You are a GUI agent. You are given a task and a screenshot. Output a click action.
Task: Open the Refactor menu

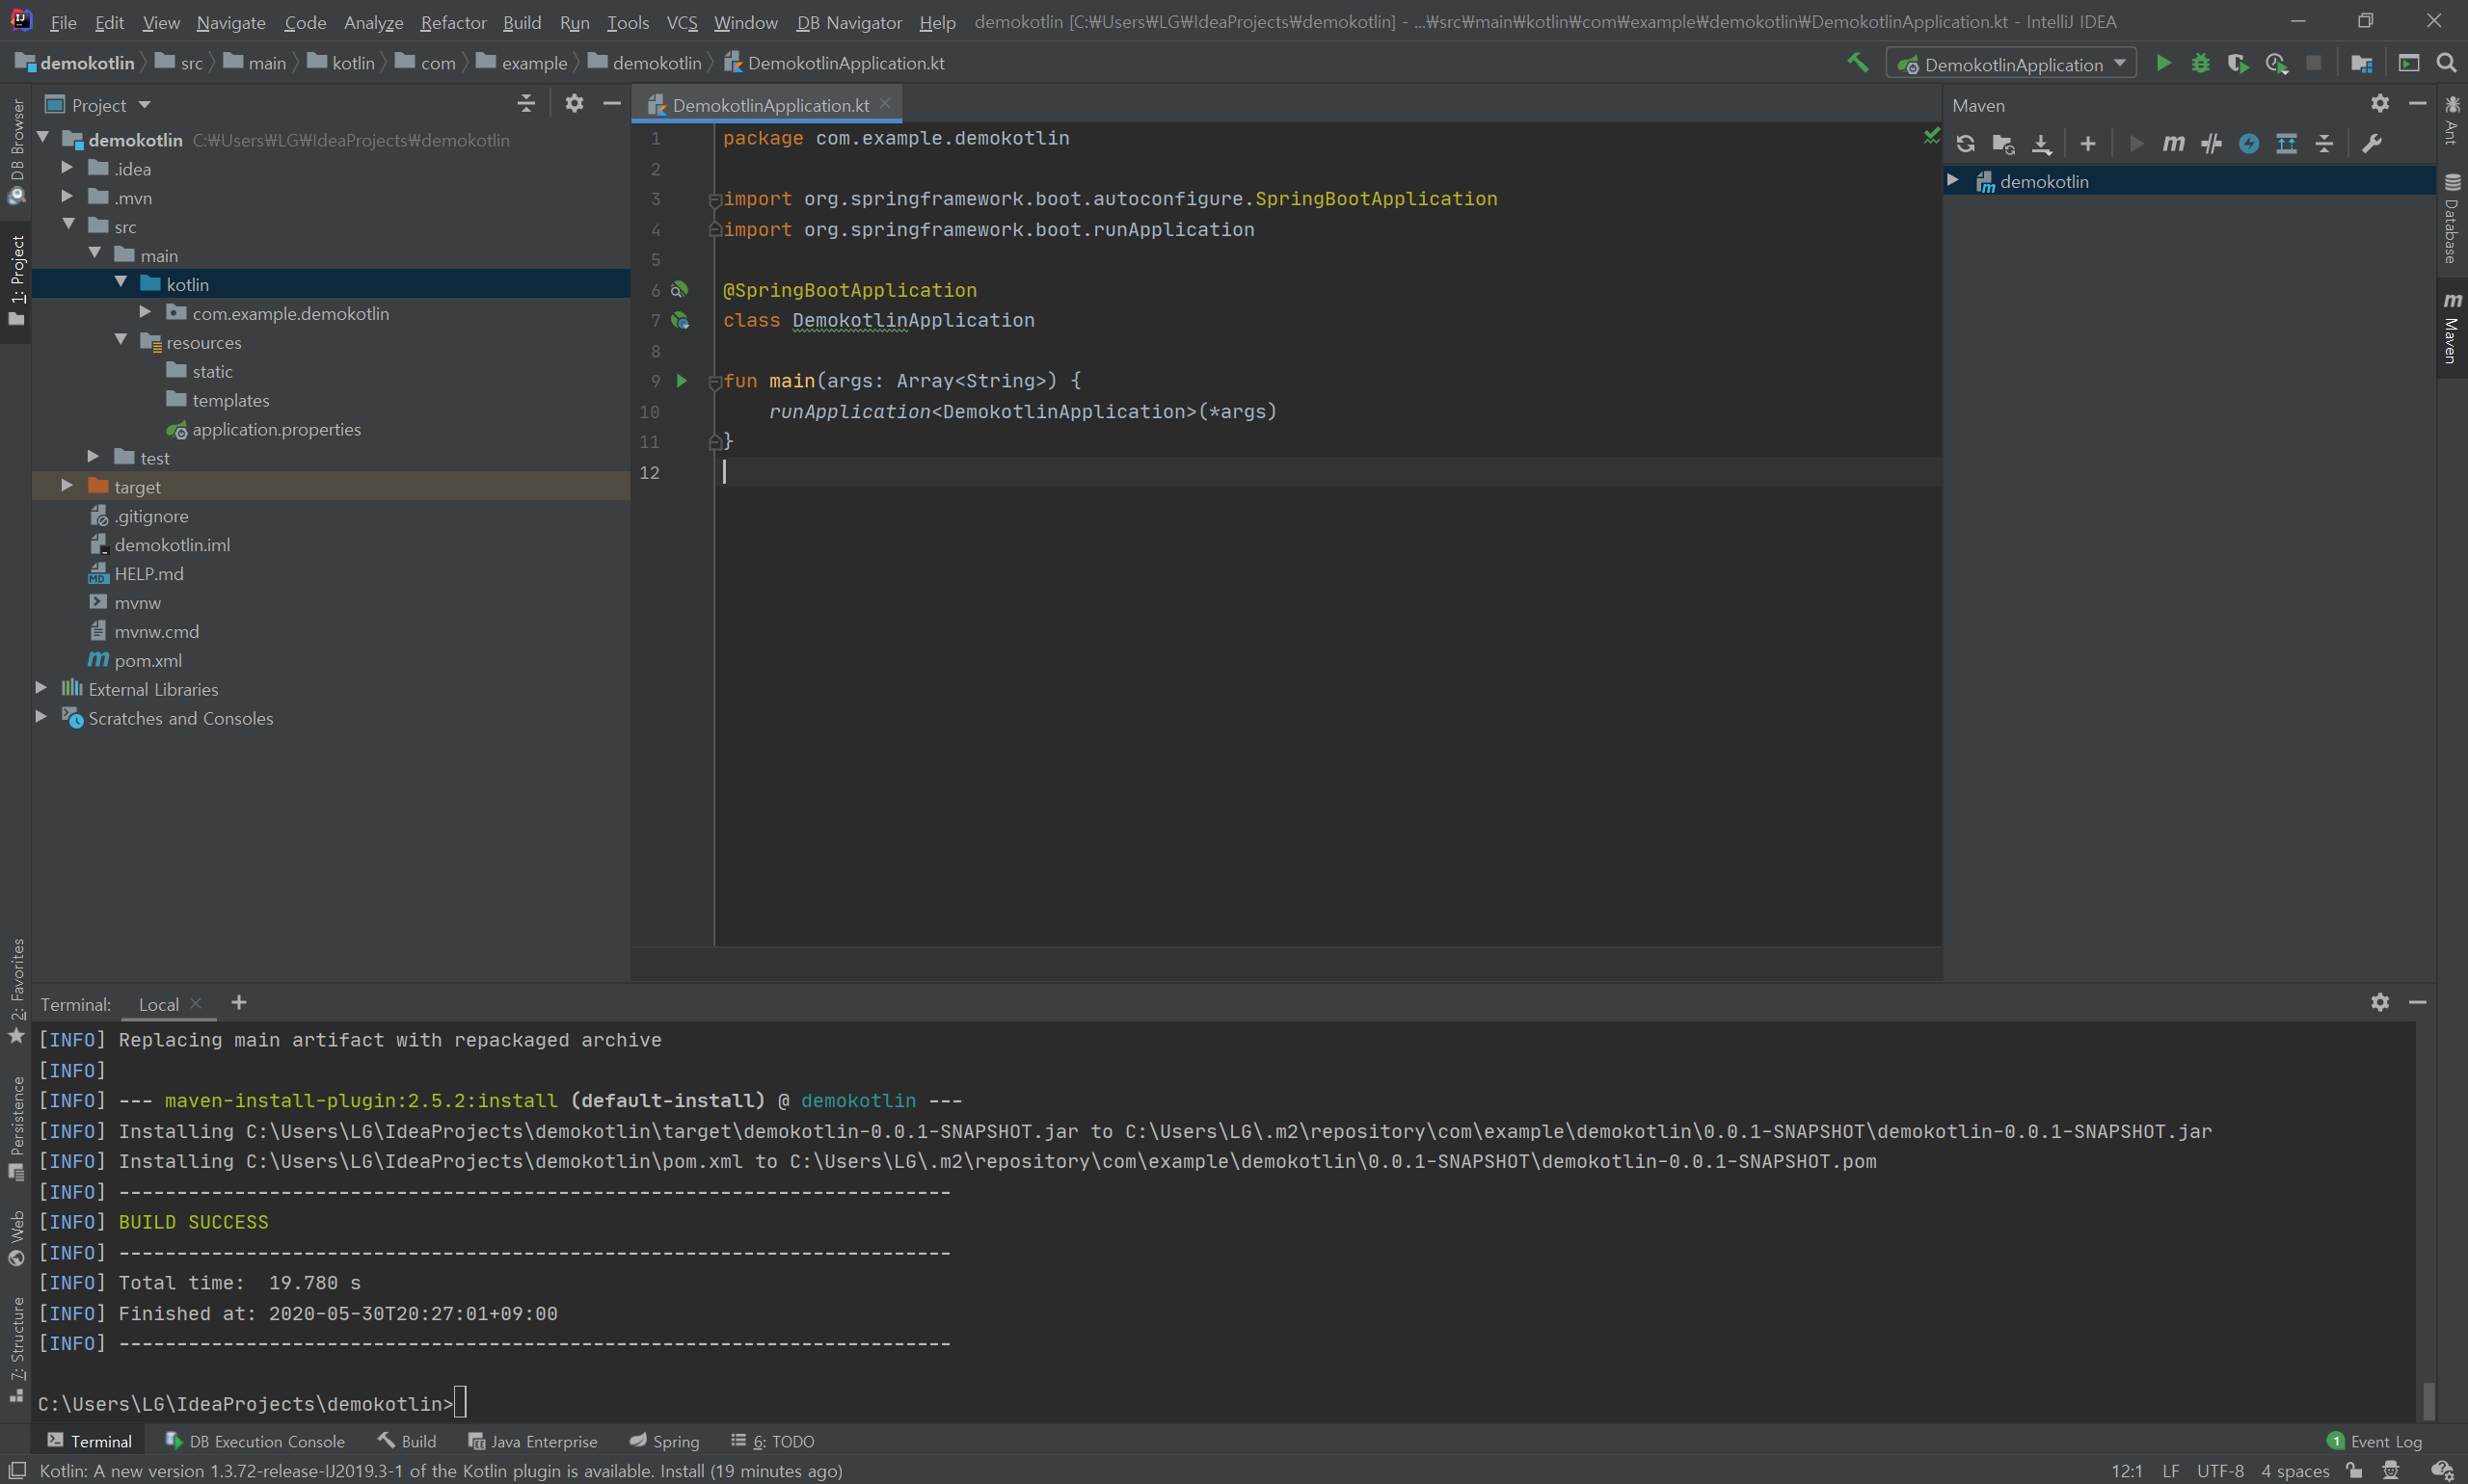click(x=452, y=22)
